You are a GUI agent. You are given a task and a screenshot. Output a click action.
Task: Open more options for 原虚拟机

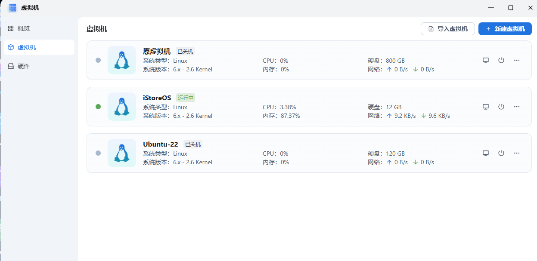point(517,60)
